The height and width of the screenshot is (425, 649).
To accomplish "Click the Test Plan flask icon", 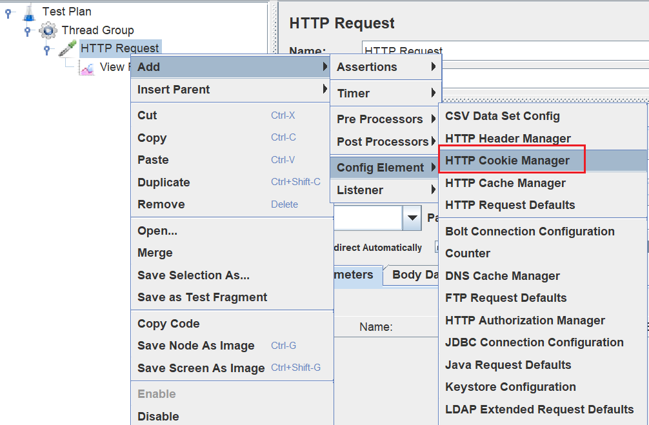I will tap(30, 12).
